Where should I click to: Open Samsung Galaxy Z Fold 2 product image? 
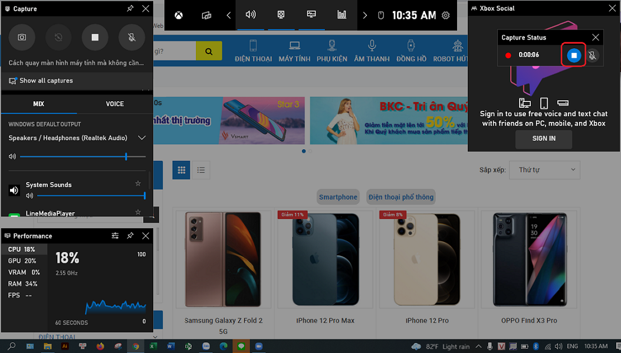click(224, 259)
